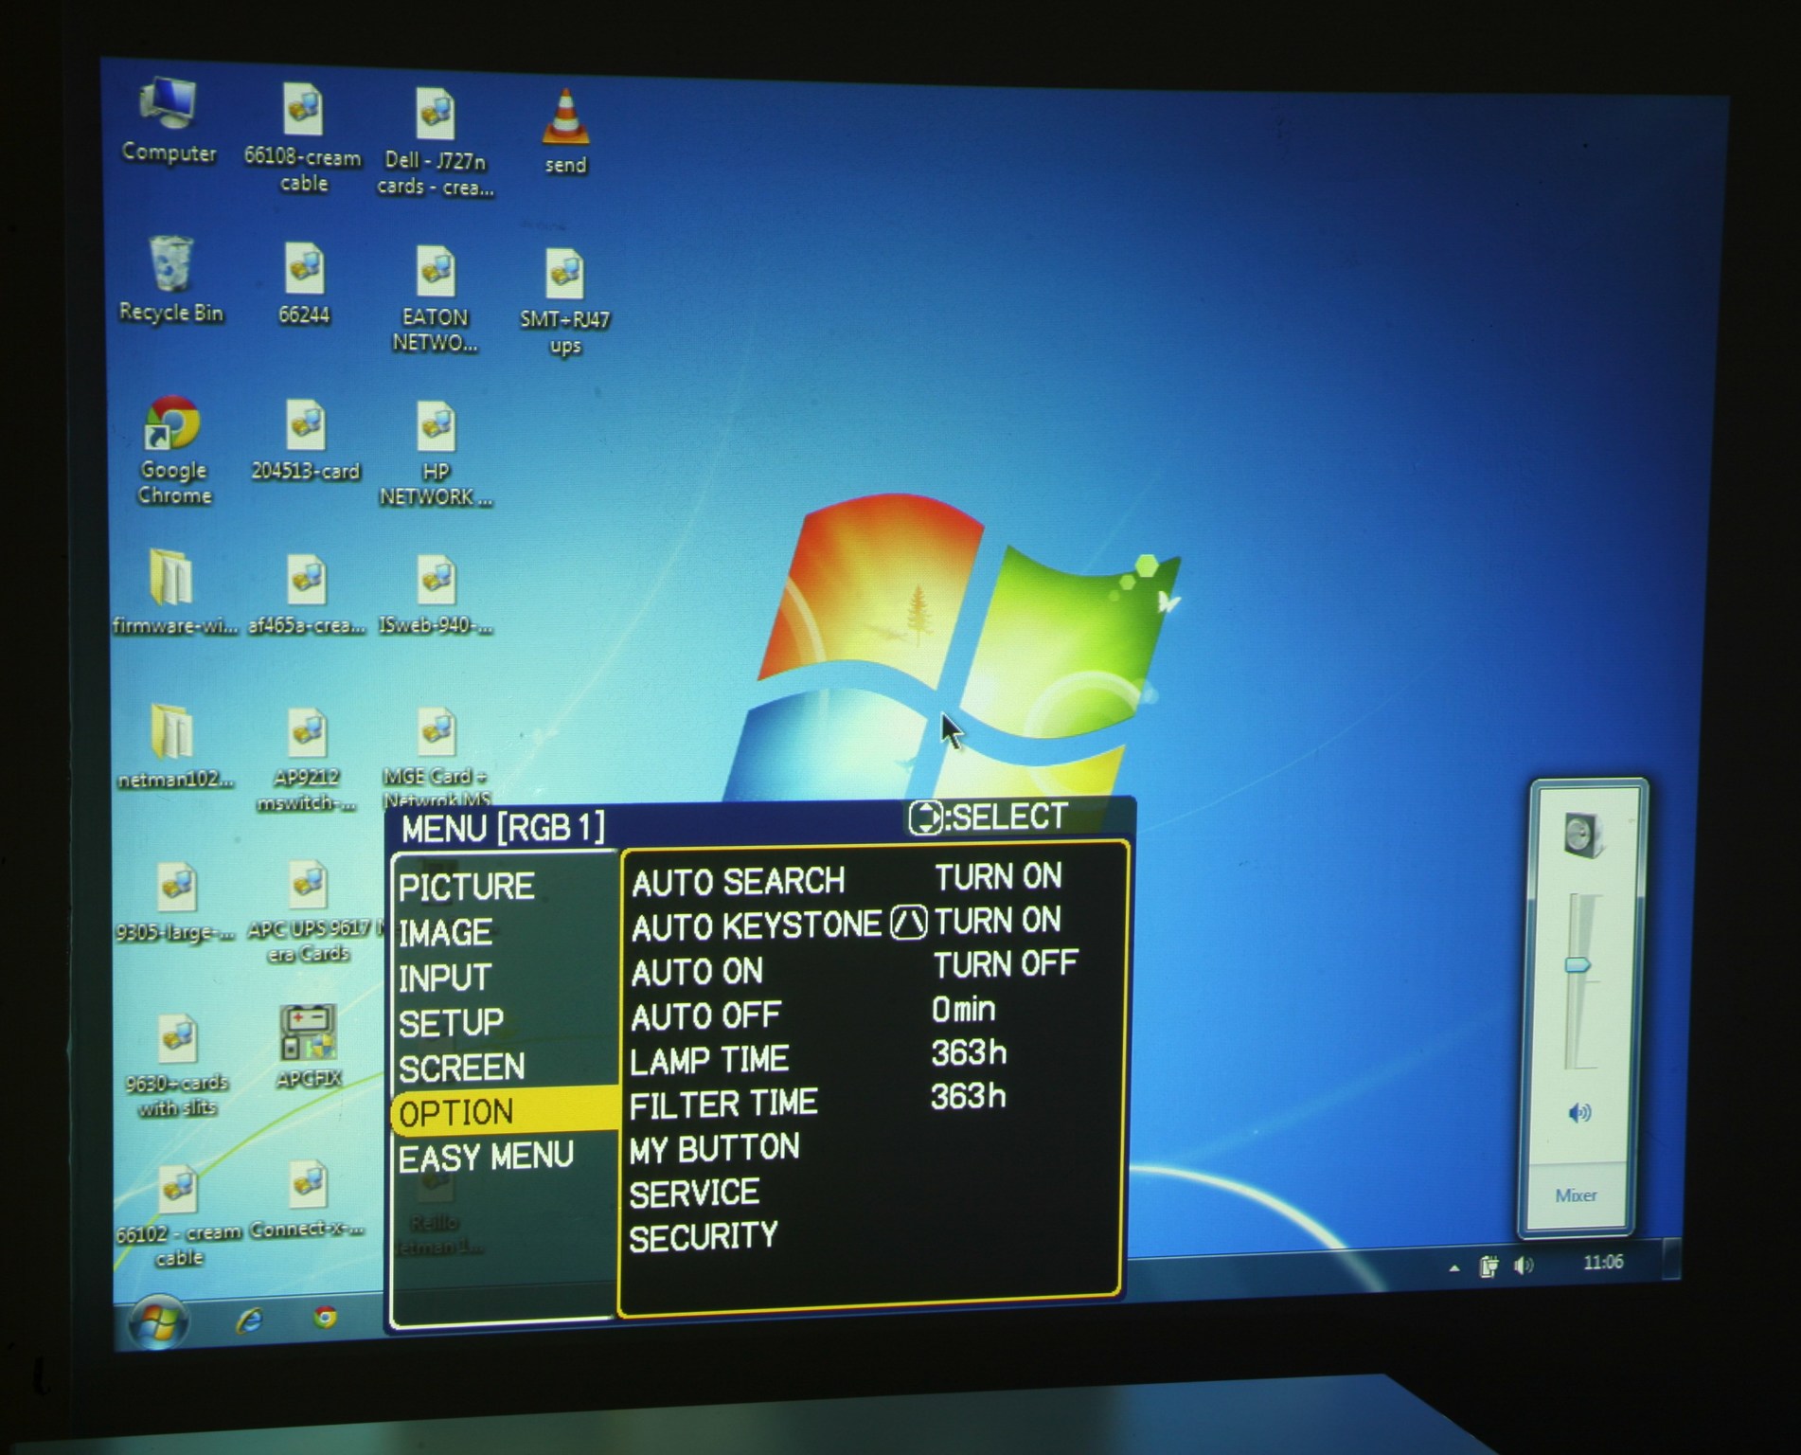Open the SERVICE option
Viewport: 1801px width, 1455px height.
[693, 1195]
